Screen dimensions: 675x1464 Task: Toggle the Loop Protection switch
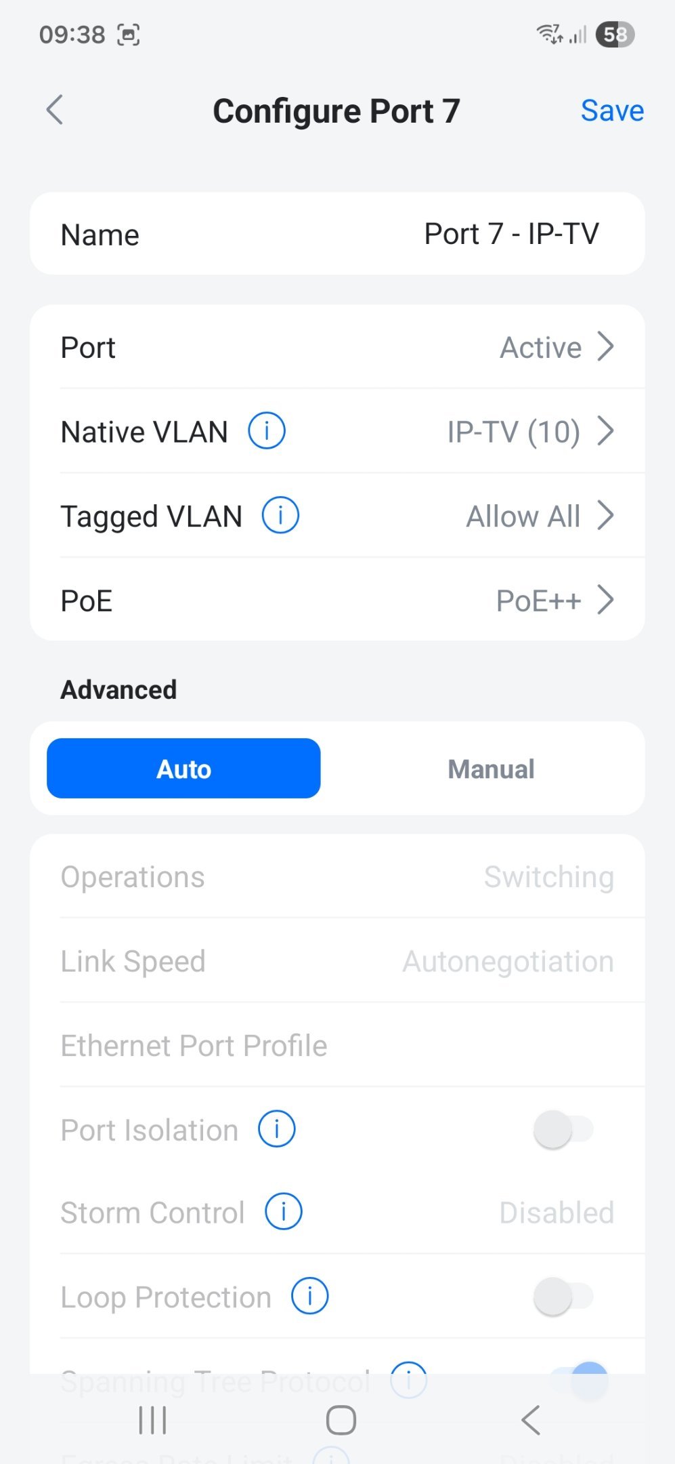click(x=563, y=1296)
